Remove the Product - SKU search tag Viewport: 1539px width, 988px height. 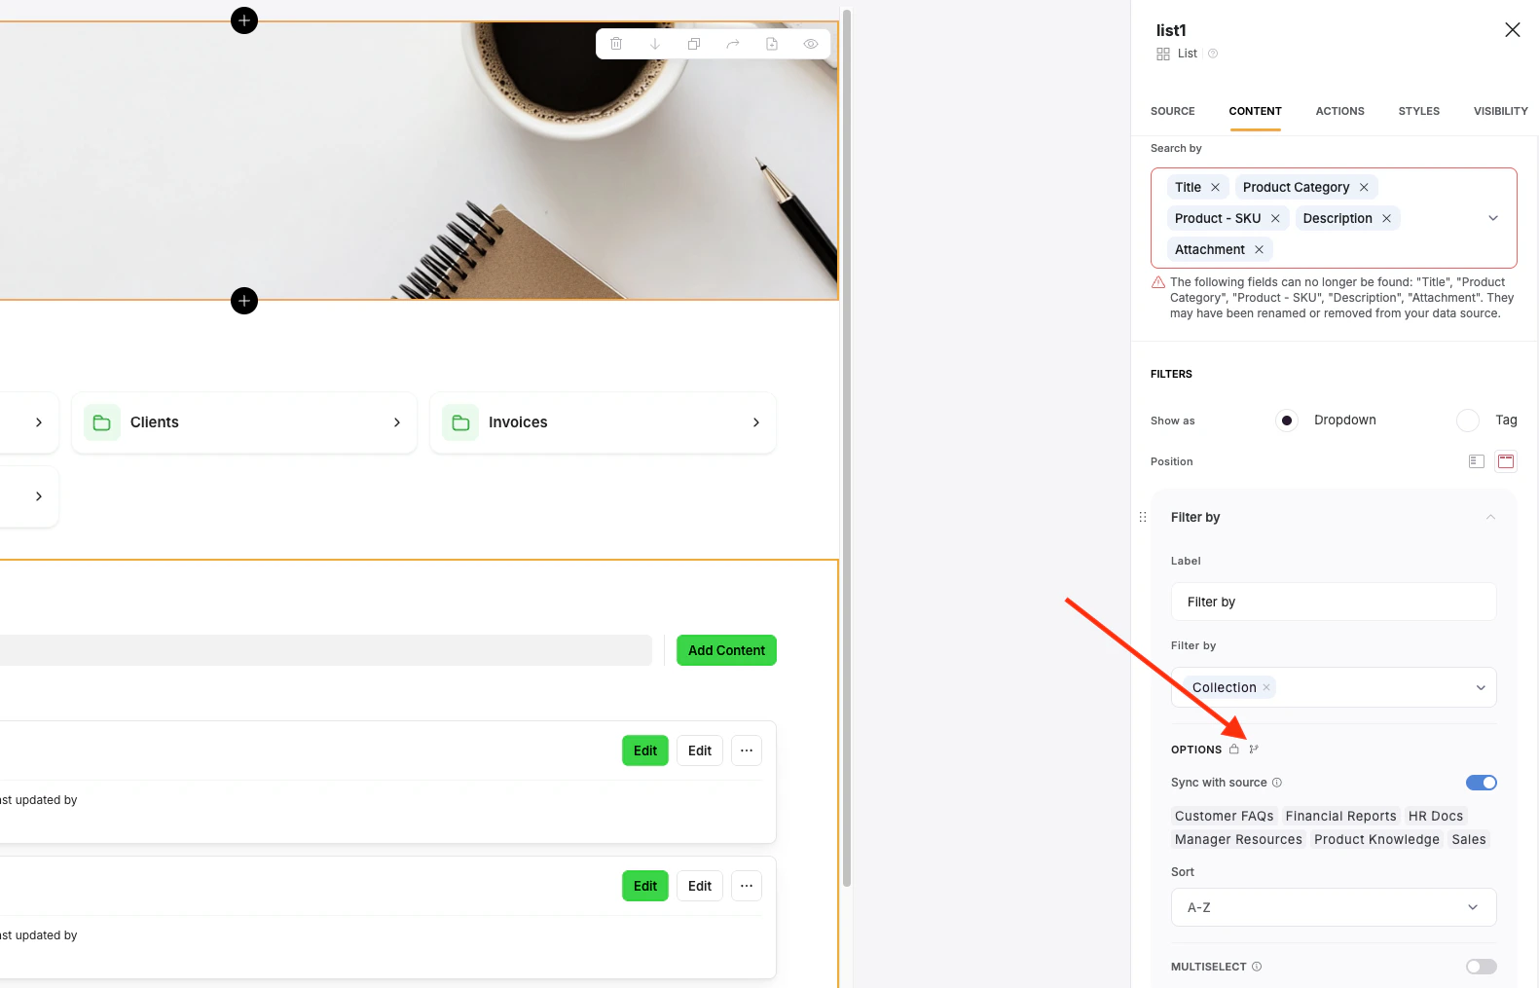[1275, 218]
